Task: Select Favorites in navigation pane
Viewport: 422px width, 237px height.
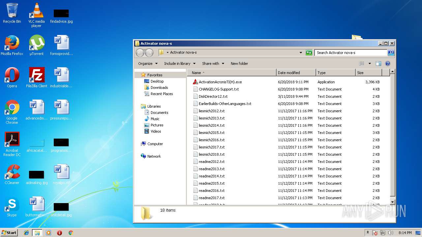Action: pyautogui.click(x=155, y=75)
